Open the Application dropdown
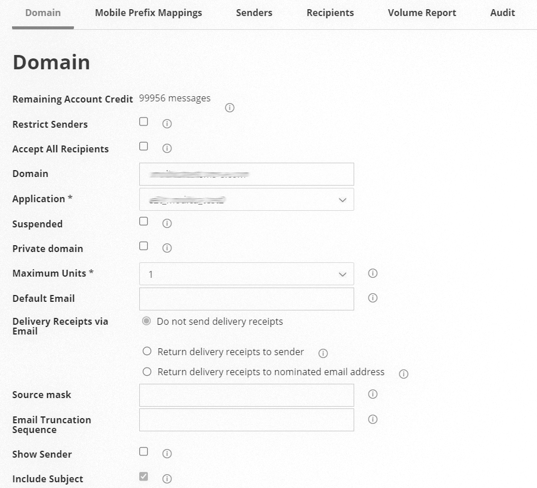The width and height of the screenshot is (537, 488). click(246, 199)
